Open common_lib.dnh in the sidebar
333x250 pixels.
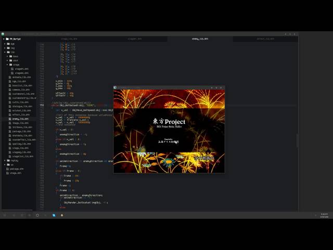[x=21, y=90]
